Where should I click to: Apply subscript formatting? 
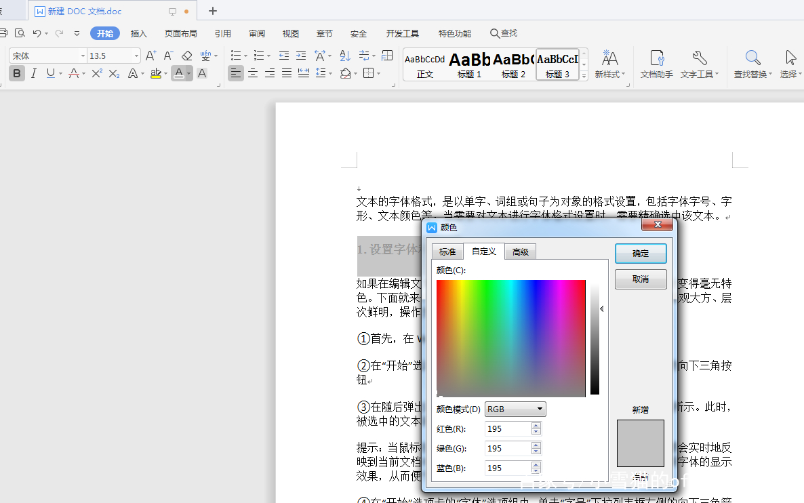point(115,73)
